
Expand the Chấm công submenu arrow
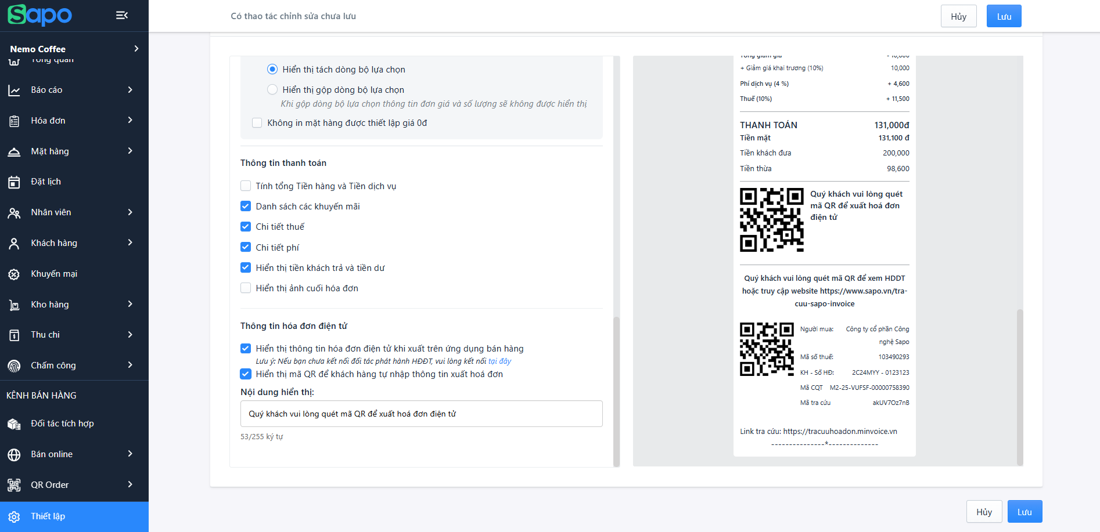point(130,365)
